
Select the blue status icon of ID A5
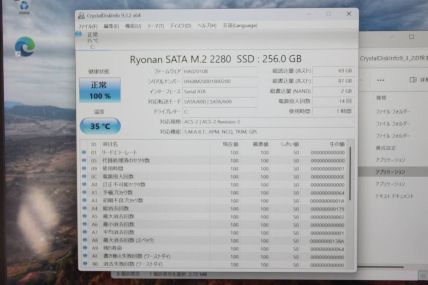(x=84, y=216)
